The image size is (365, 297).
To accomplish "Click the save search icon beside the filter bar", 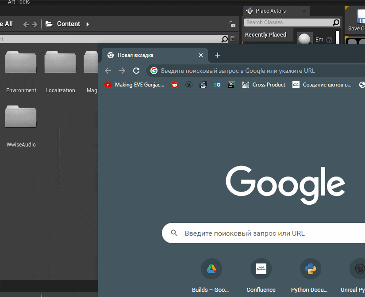I will pyautogui.click(x=233, y=39).
